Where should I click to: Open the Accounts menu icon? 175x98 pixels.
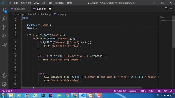coord(4,75)
